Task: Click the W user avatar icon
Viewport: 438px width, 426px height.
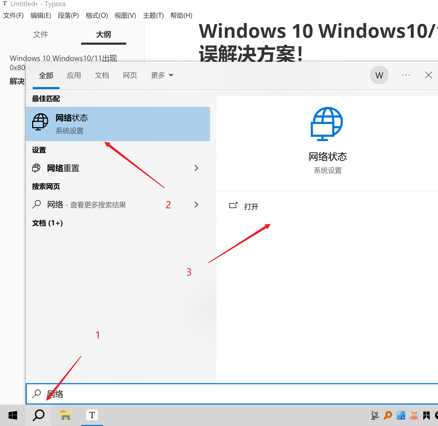Action: (379, 75)
